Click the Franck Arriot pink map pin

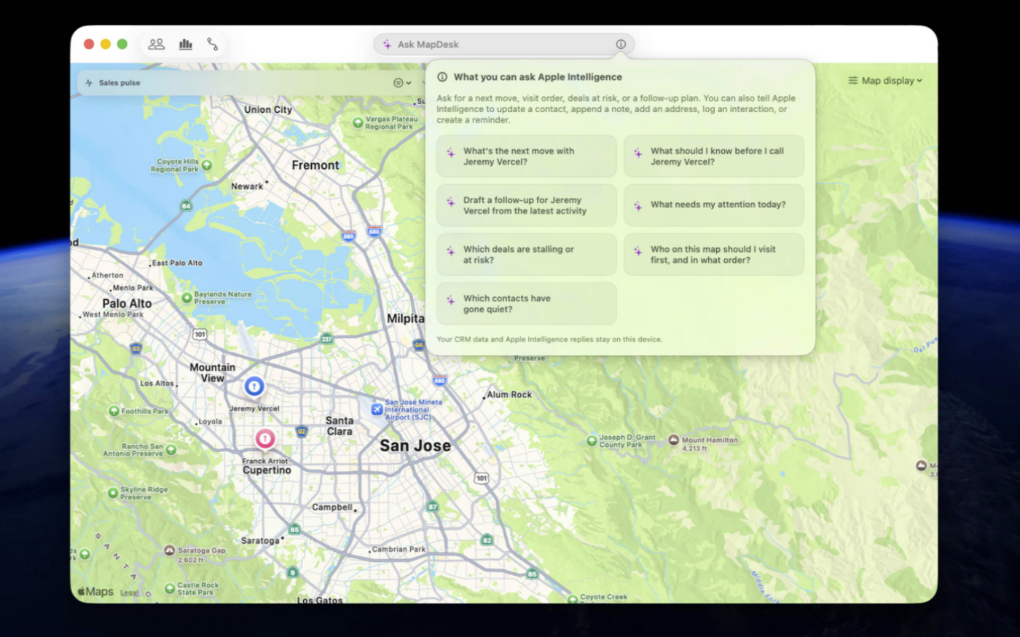click(264, 439)
